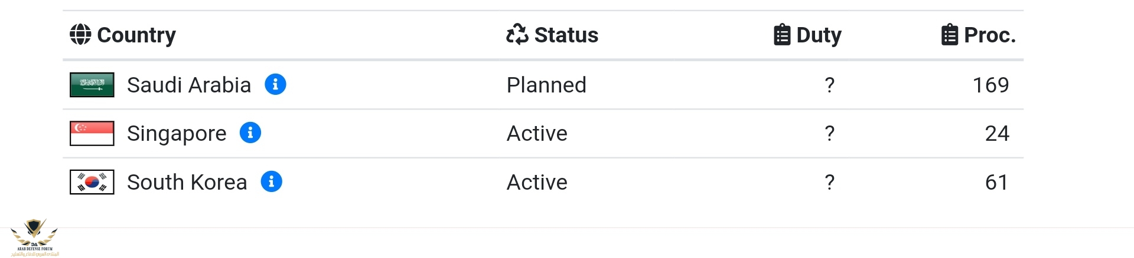The image size is (1134, 258).
Task: Select the South Korea country name
Action: (x=187, y=182)
